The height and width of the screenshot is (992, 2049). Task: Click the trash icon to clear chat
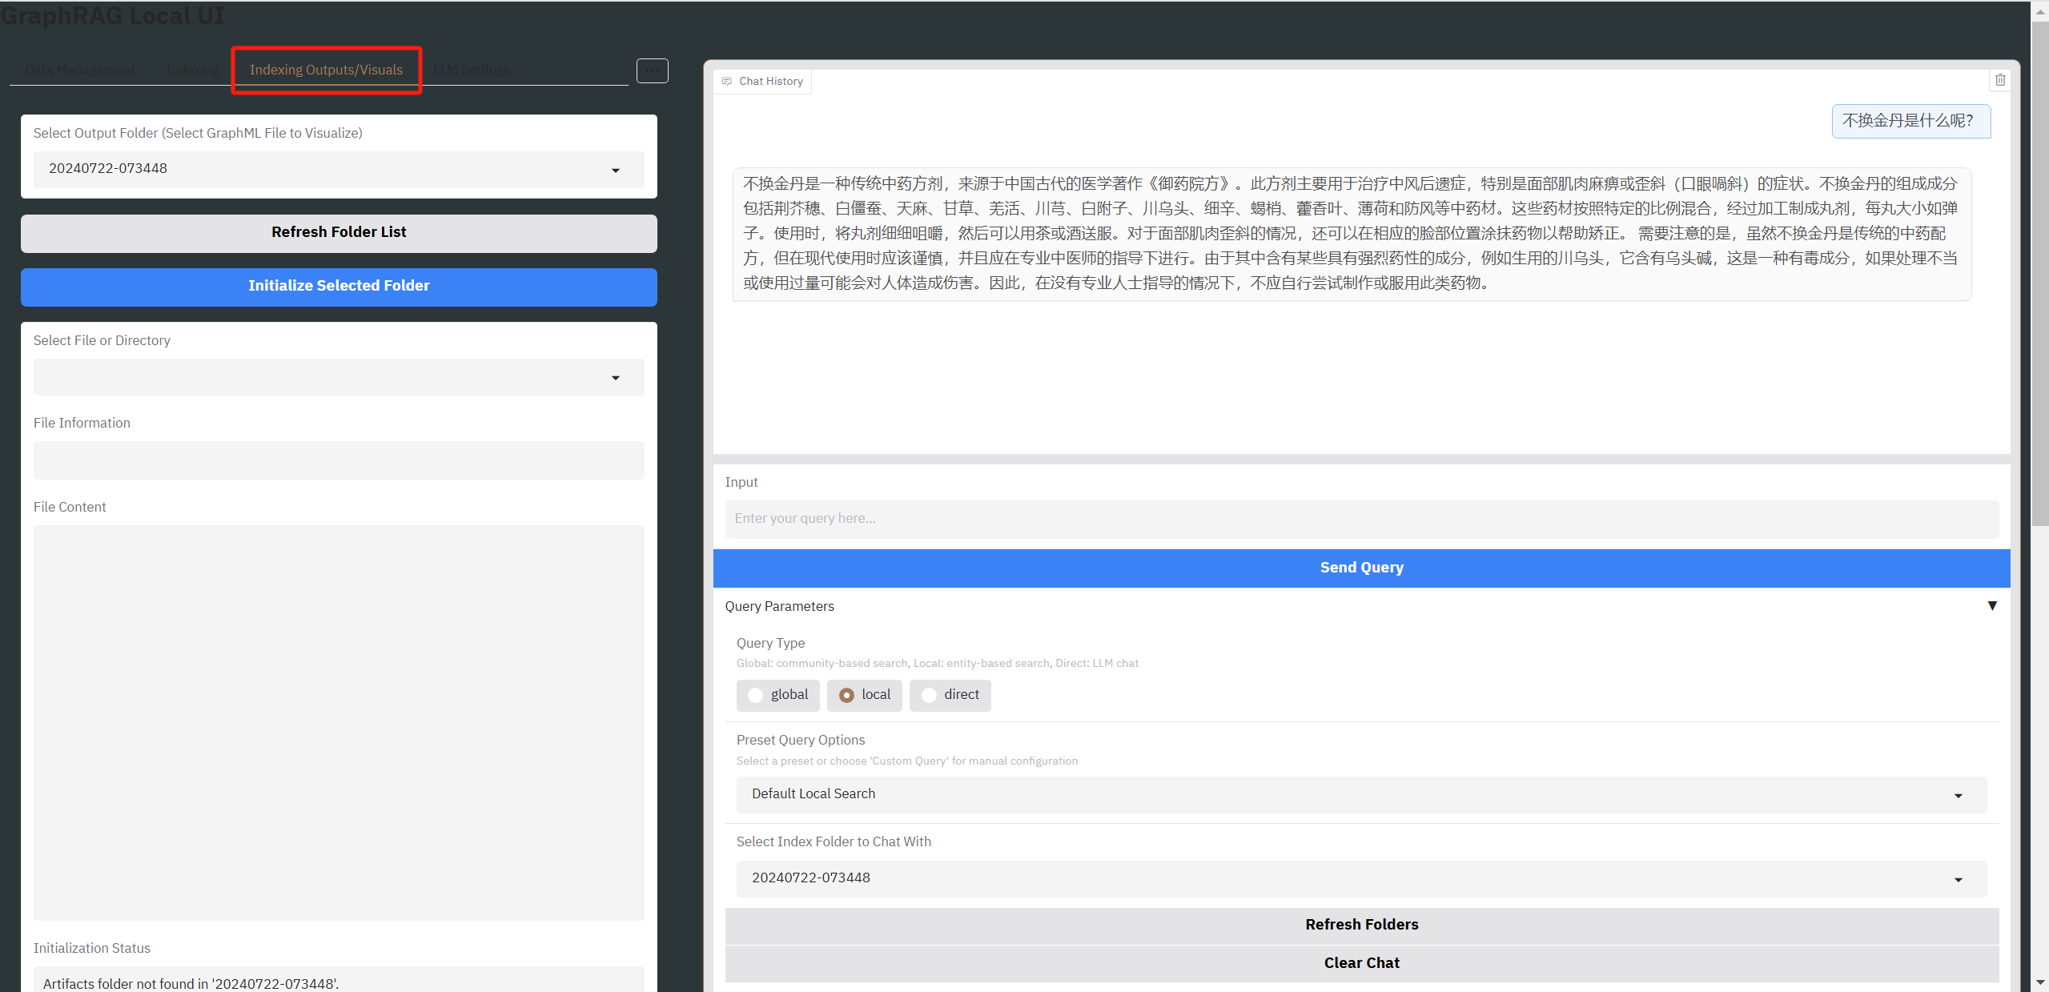point(2000,79)
